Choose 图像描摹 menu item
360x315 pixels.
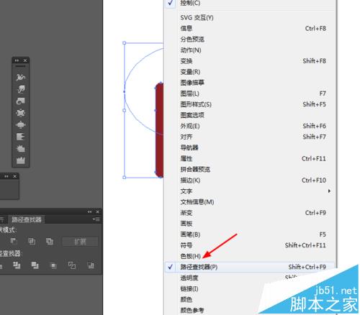250,83
